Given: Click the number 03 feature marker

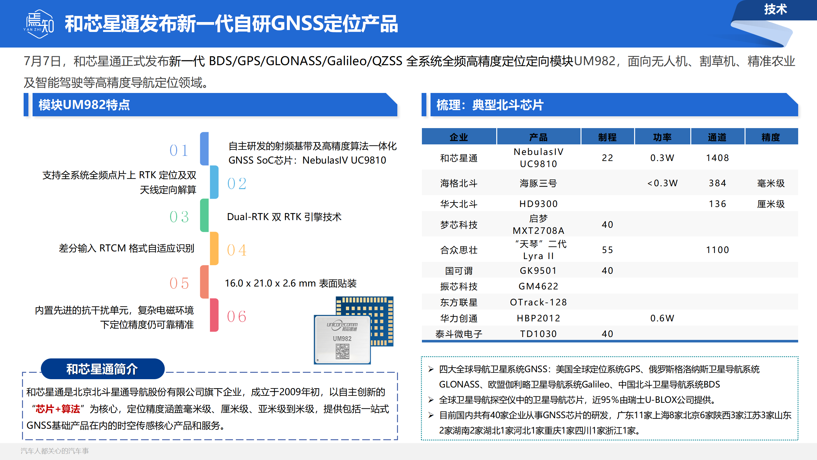Looking at the screenshot, I should (179, 217).
